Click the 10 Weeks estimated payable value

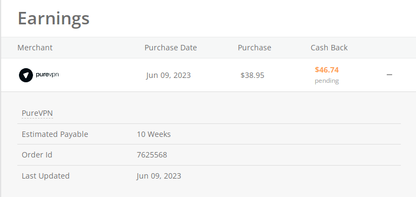[154, 134]
